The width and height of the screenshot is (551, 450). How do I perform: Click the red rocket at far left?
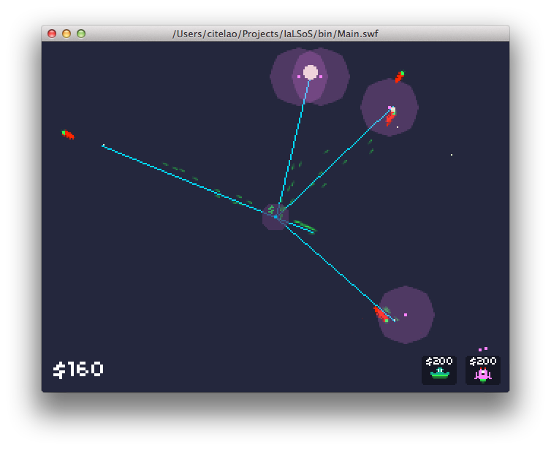click(x=68, y=134)
